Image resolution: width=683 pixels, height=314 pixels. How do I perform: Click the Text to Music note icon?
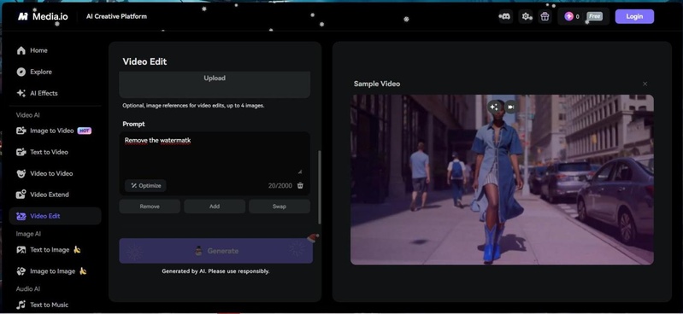tap(21, 305)
